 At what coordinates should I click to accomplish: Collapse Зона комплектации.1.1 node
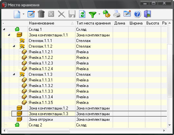click(x=9, y=35)
